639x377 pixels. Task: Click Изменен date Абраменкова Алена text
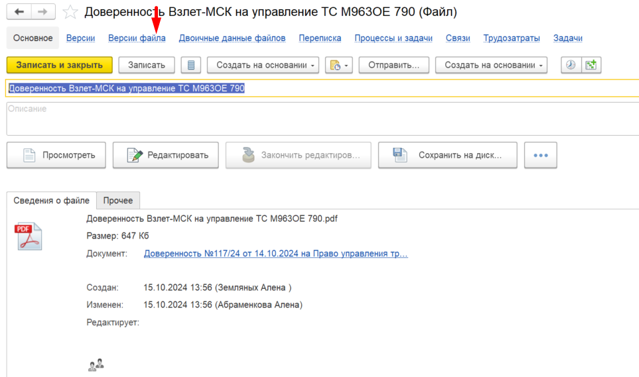(x=223, y=305)
